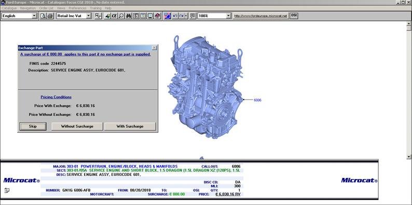Click the 6006 callout label on engine
This screenshot has width=412, height=205.
pyautogui.click(x=257, y=100)
